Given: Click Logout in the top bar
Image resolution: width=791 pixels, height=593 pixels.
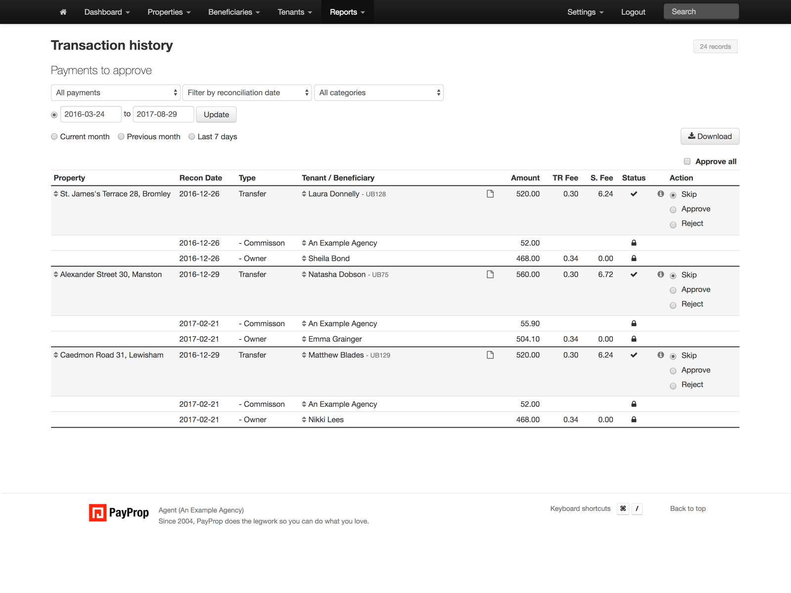Looking at the screenshot, I should (x=633, y=12).
